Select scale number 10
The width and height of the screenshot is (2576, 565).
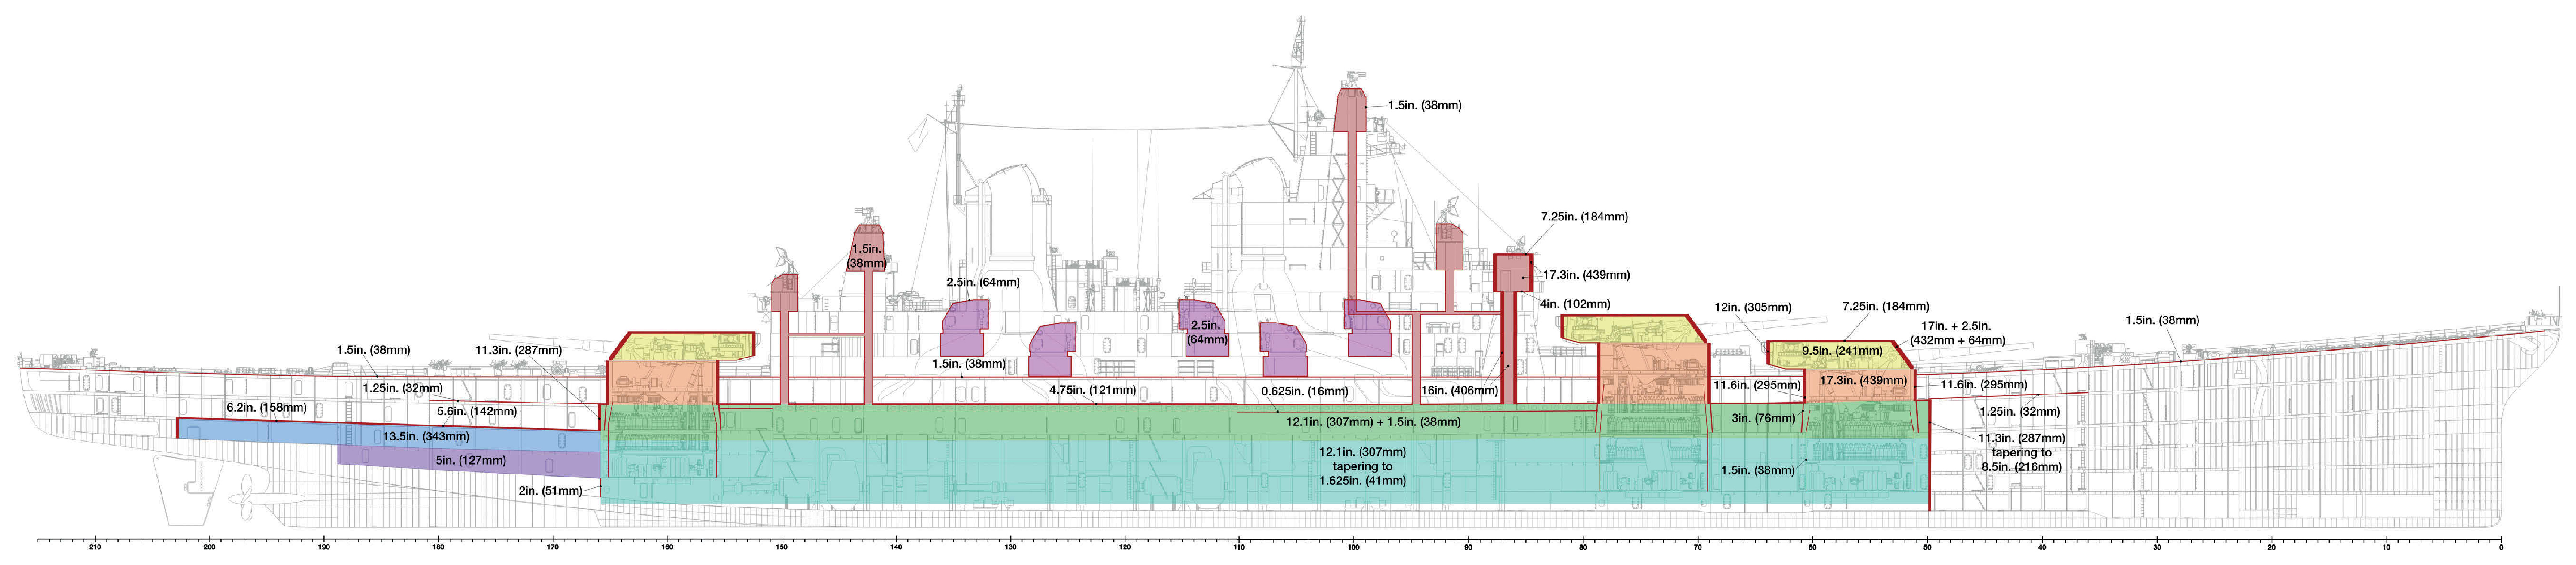pyautogui.click(x=2386, y=547)
